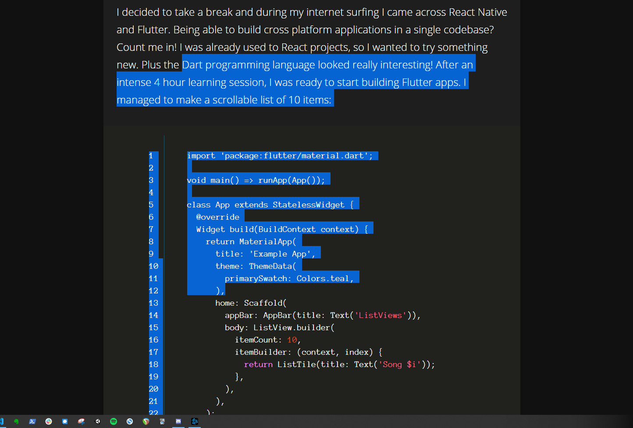This screenshot has height=428, width=633.
Task: Click the 'return MaterialApp(' code line
Action: (x=251, y=242)
